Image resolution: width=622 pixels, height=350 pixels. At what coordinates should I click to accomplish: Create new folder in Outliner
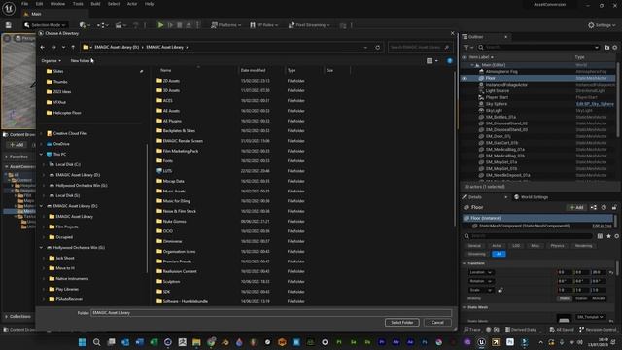[606, 48]
